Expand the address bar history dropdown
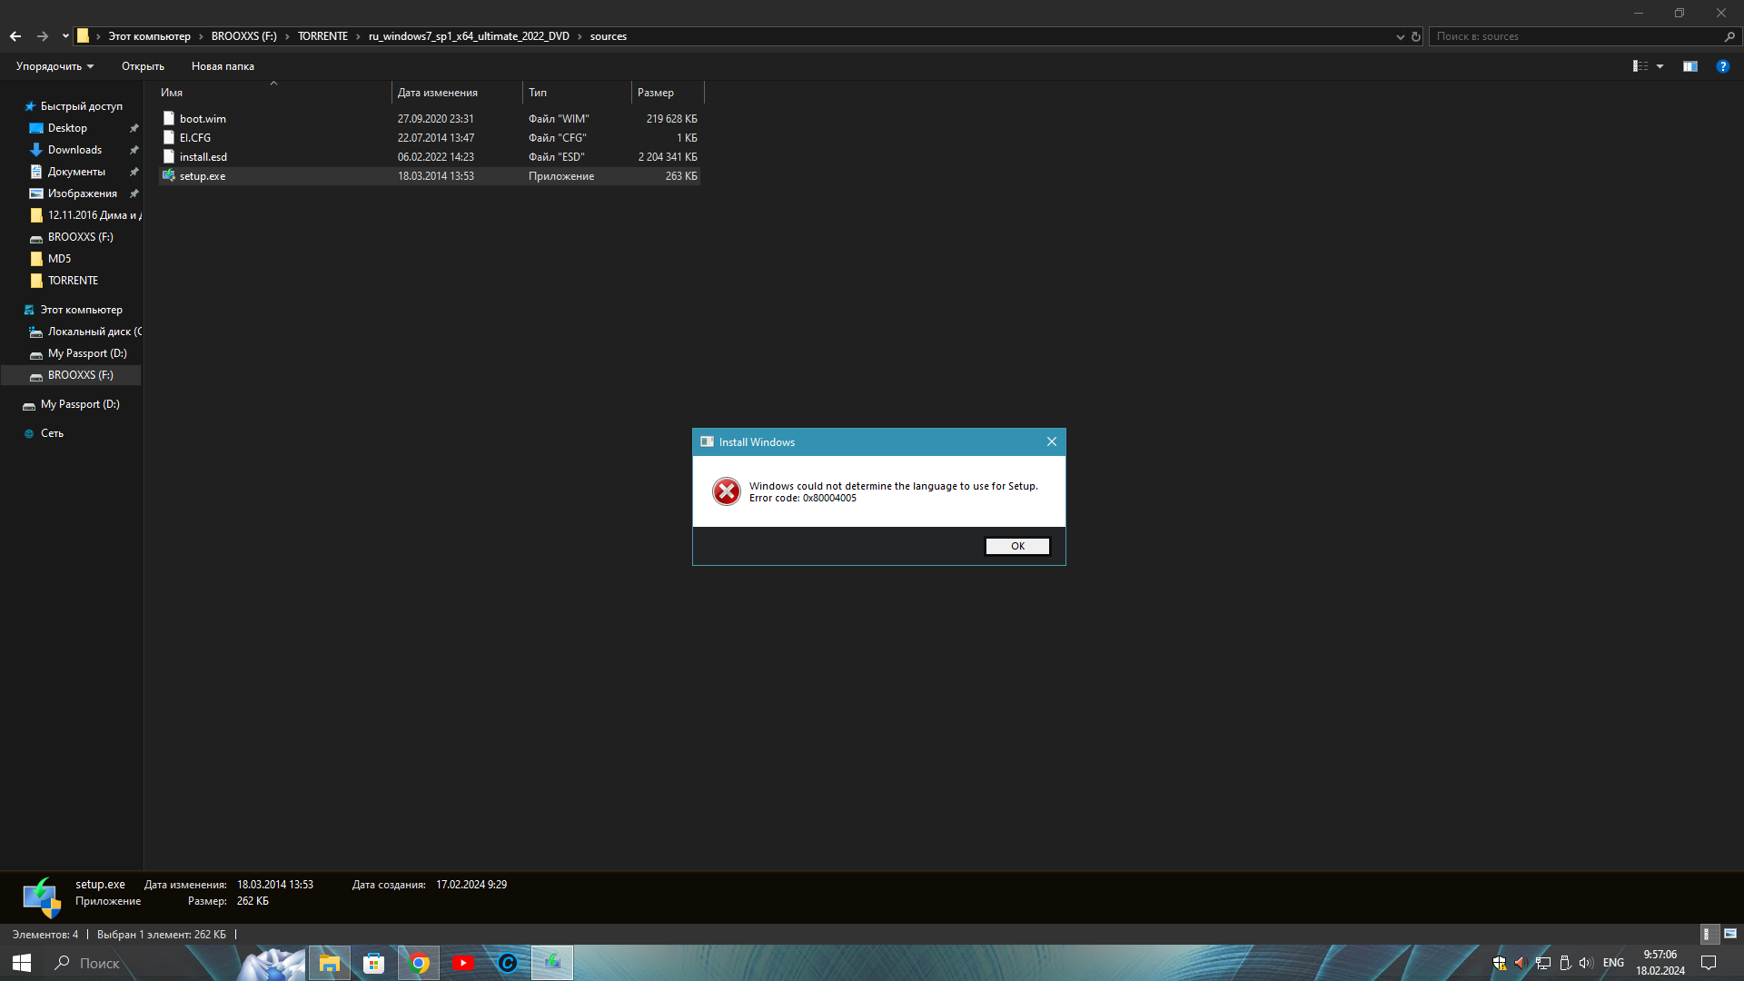This screenshot has height=981, width=1744. (x=1400, y=36)
